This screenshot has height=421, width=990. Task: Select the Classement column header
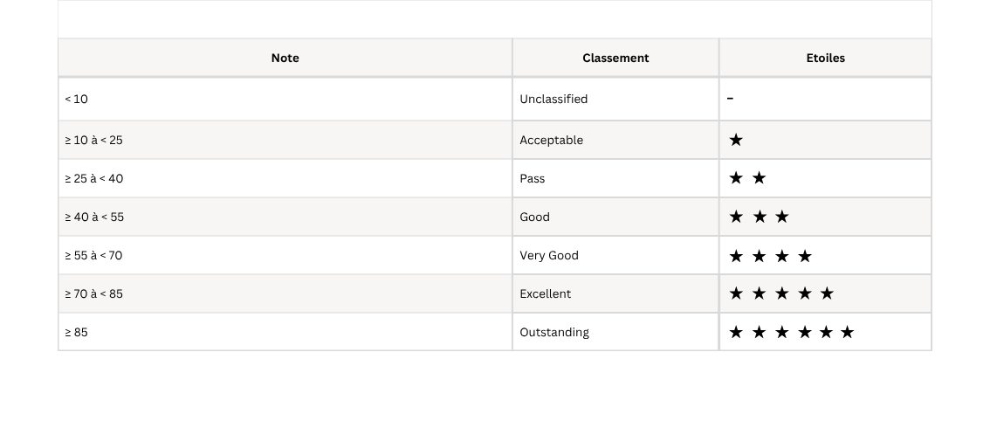pos(615,58)
